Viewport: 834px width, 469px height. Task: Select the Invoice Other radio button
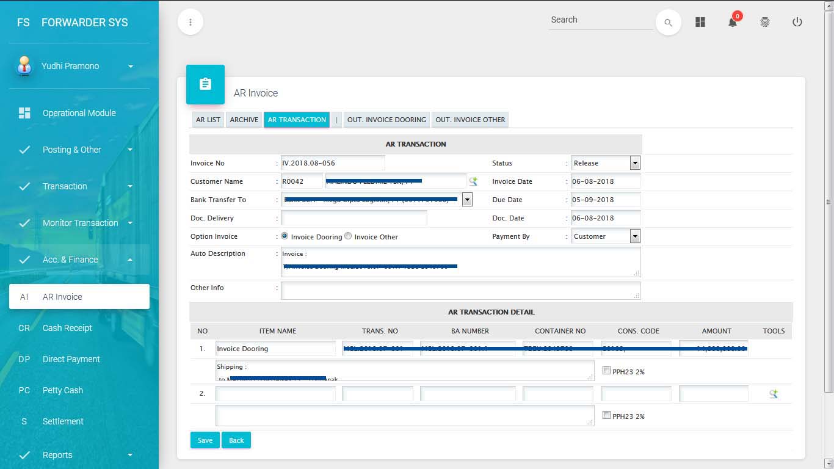point(348,236)
